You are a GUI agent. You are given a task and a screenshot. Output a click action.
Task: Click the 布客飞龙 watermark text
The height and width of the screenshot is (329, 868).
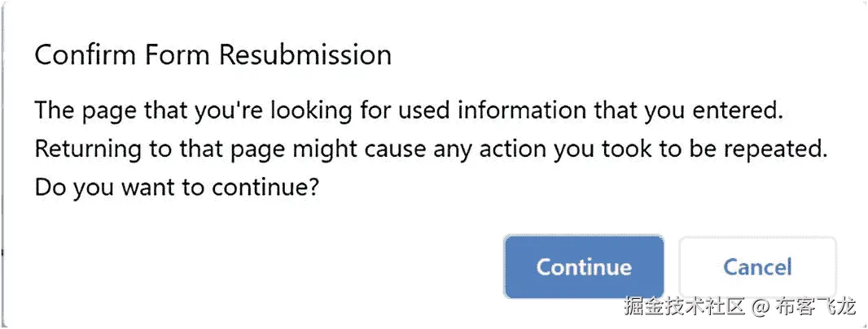point(814,308)
